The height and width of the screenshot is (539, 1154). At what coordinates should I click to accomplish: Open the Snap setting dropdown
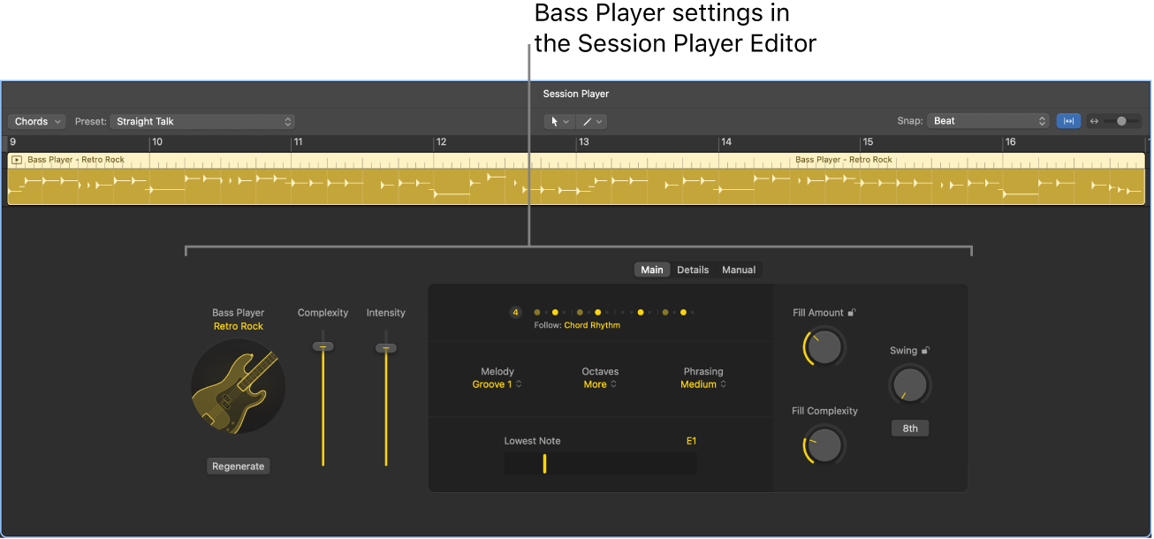coord(987,121)
